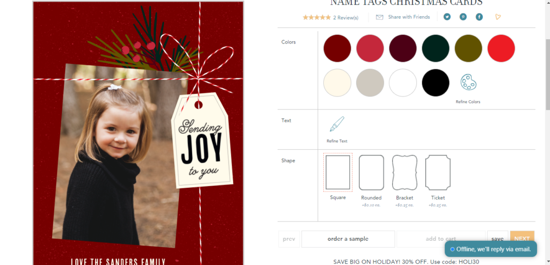Go back with the prev button
The width and height of the screenshot is (550, 265).
click(x=289, y=239)
